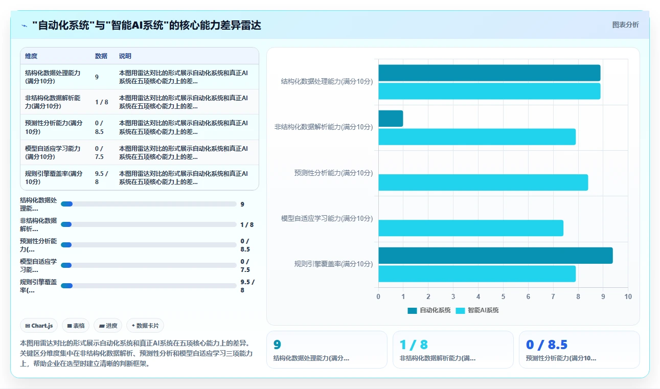The width and height of the screenshot is (660, 389).
Task: Open data card showing value 9
Action: pos(327,350)
